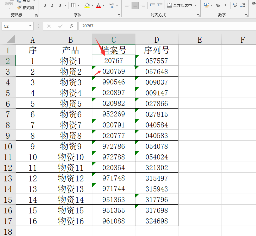Click the Name Box showing C2

(15, 26)
